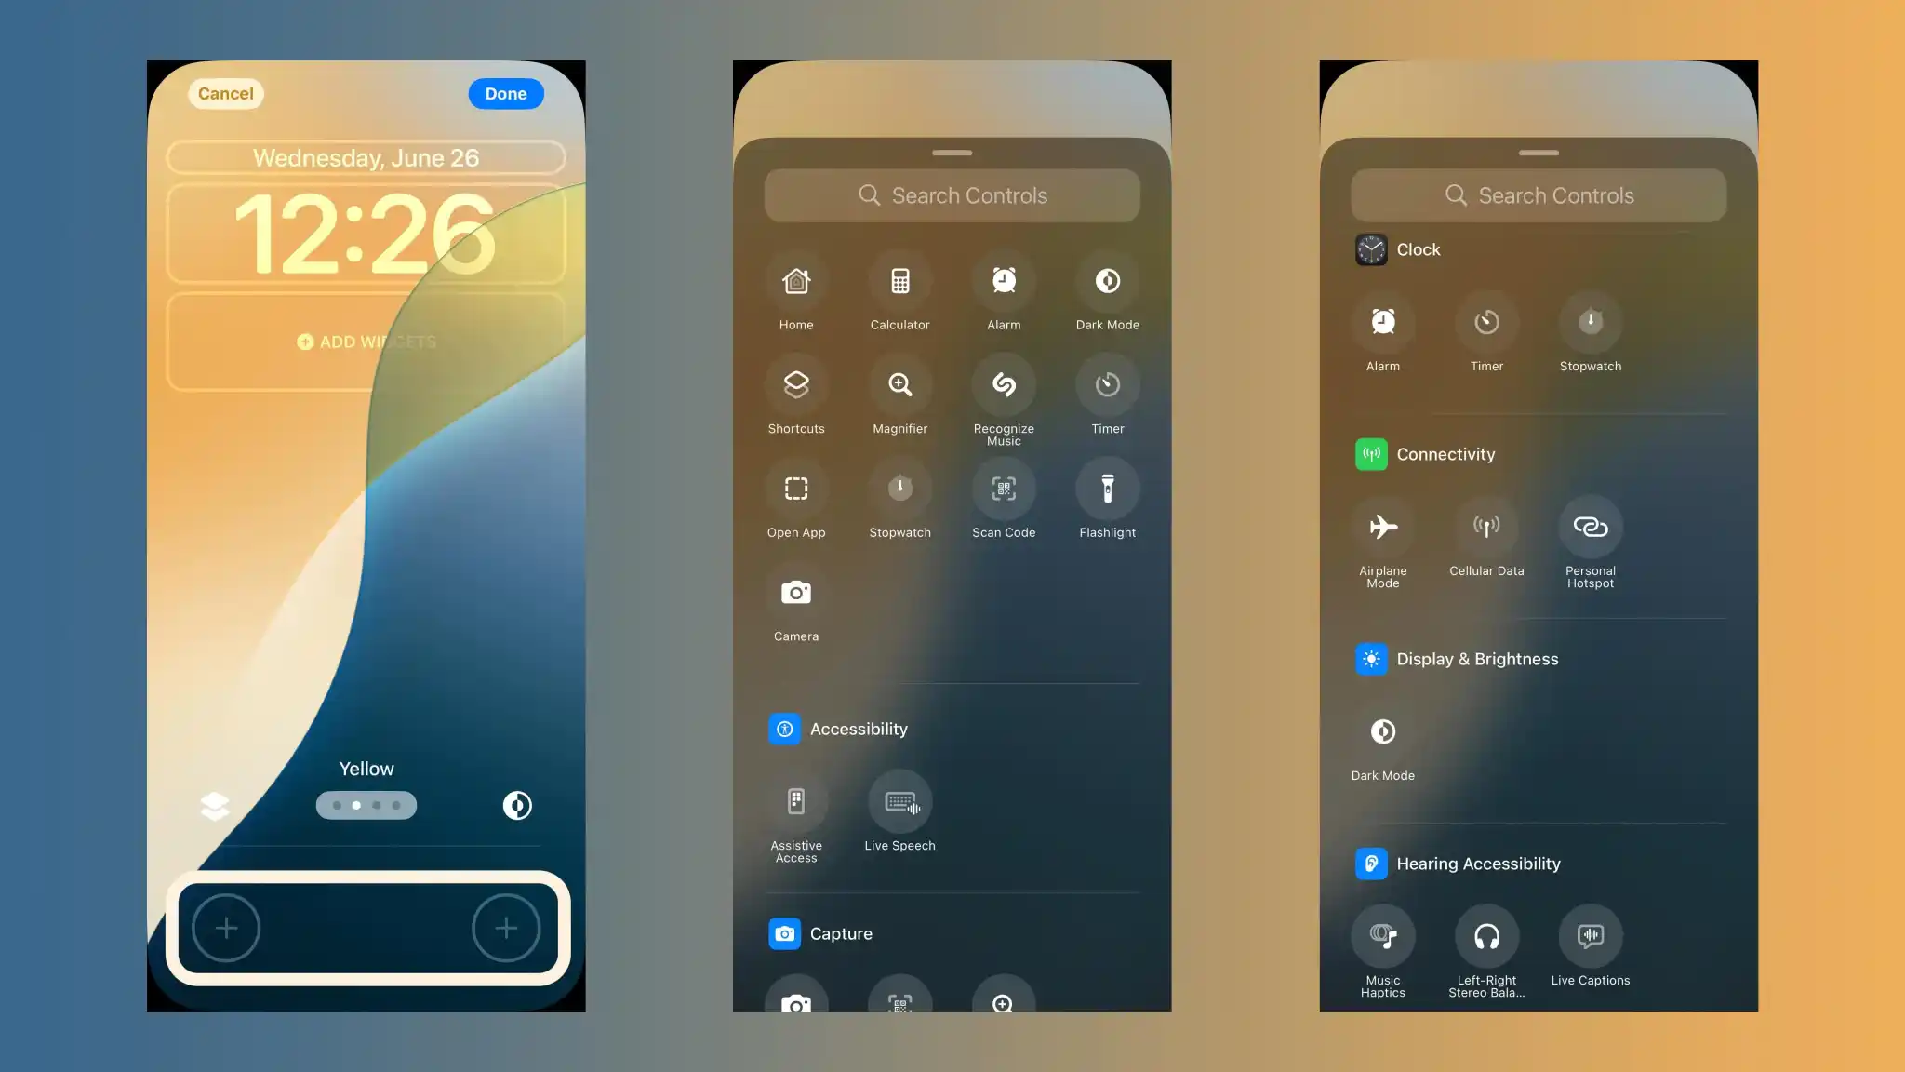
Task: Click the Cancel button to discard
Action: [x=225, y=94]
